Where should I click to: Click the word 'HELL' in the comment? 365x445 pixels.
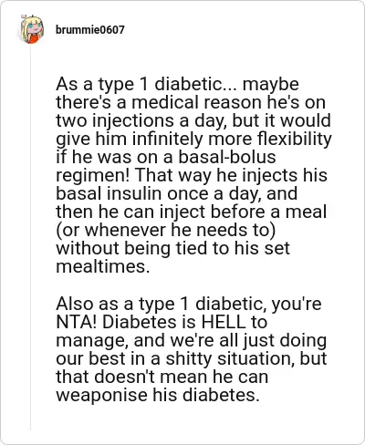(224, 322)
